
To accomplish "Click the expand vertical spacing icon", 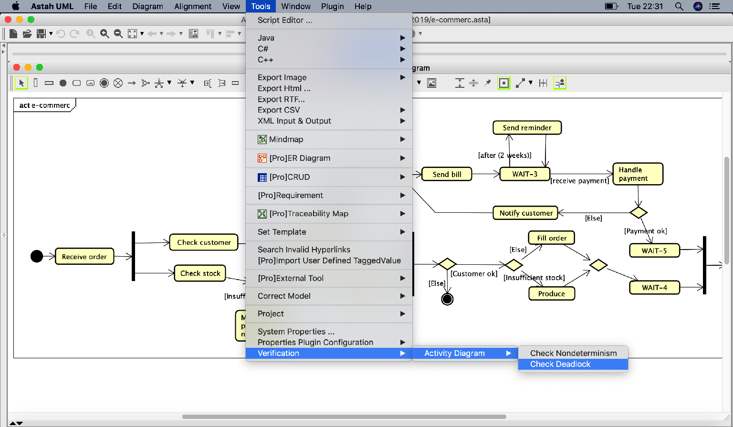I will [x=460, y=83].
